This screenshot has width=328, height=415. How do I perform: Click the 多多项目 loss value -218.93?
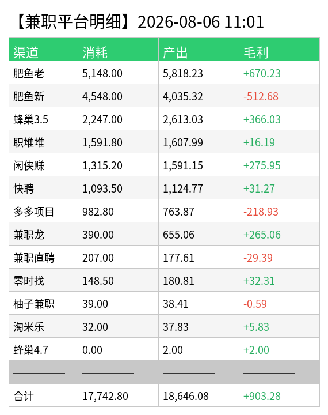point(261,212)
